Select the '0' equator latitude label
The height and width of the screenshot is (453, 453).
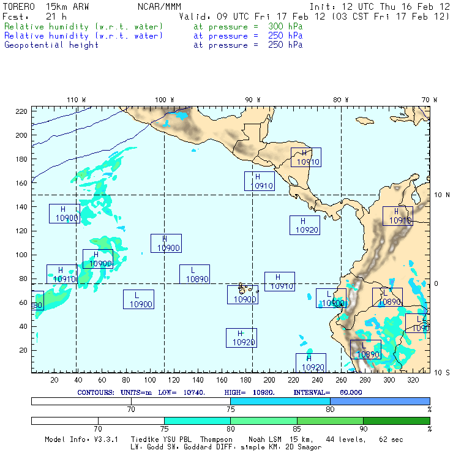(436, 283)
